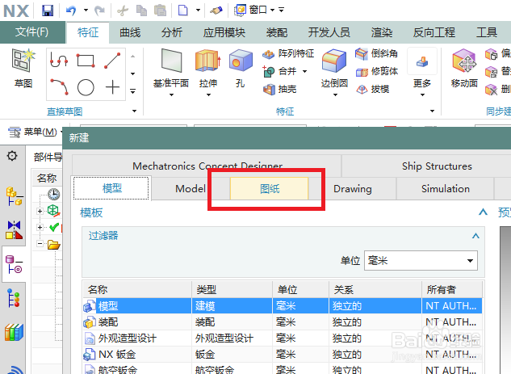Switch to the 装配 ribbon tab
Image resolution: width=511 pixels, height=374 pixels.
pyautogui.click(x=277, y=32)
